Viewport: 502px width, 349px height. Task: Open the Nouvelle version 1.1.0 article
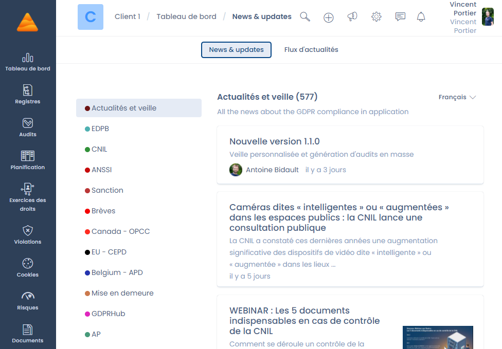pos(274,141)
